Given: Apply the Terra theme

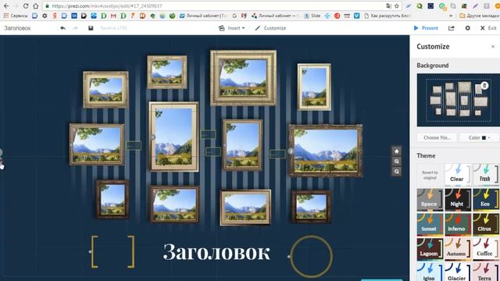Looking at the screenshot, I should pyautogui.click(x=486, y=272).
